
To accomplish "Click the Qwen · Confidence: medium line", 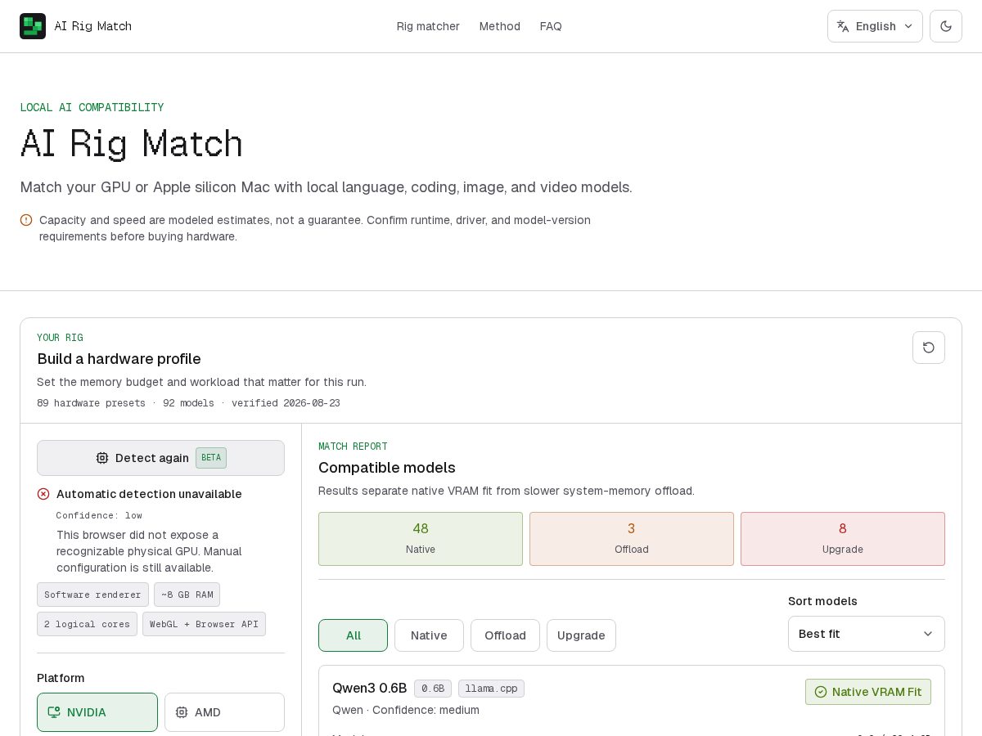I will pyautogui.click(x=406, y=710).
